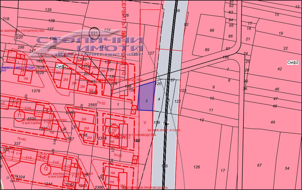Select the Смф2 zone label near parcel 42
Image resolution: width=302 pixels, height=190 pixels.
click(x=293, y=62)
